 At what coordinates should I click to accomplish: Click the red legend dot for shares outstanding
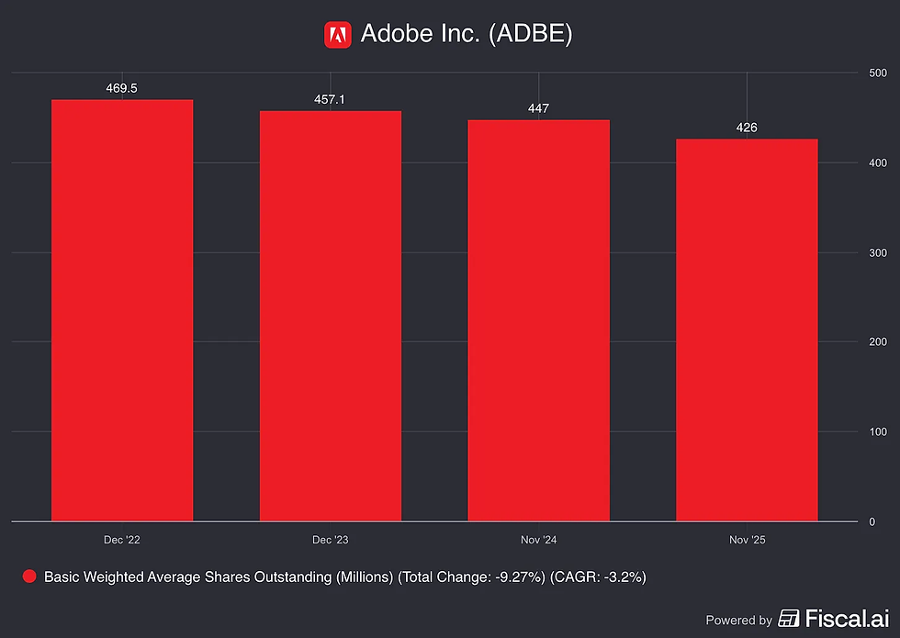(29, 576)
